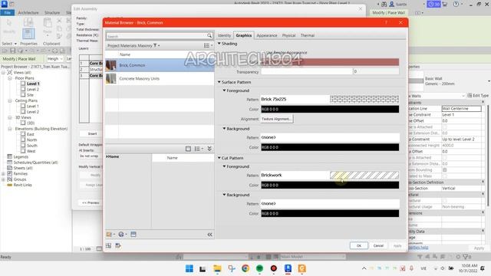Screen dimensions: 491x276
Task: Select South elevation in Project Browser
Action: pyautogui.click(x=32, y=146)
